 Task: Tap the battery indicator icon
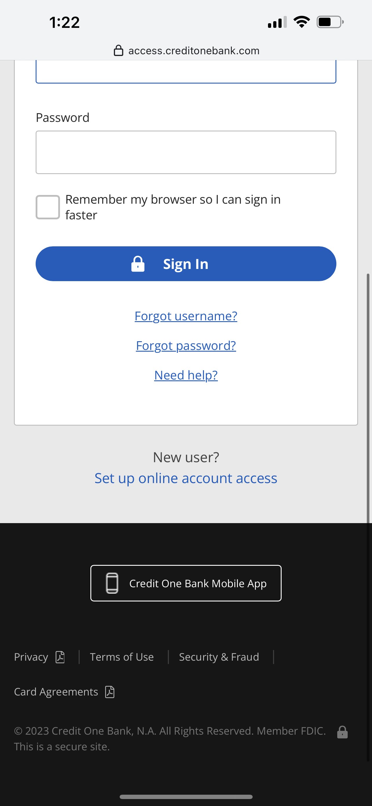click(x=330, y=22)
